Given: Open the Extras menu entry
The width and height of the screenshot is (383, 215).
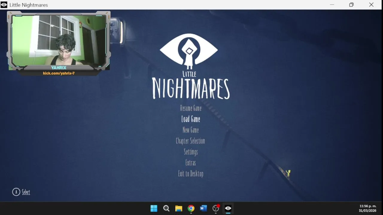Looking at the screenshot, I should [x=191, y=163].
